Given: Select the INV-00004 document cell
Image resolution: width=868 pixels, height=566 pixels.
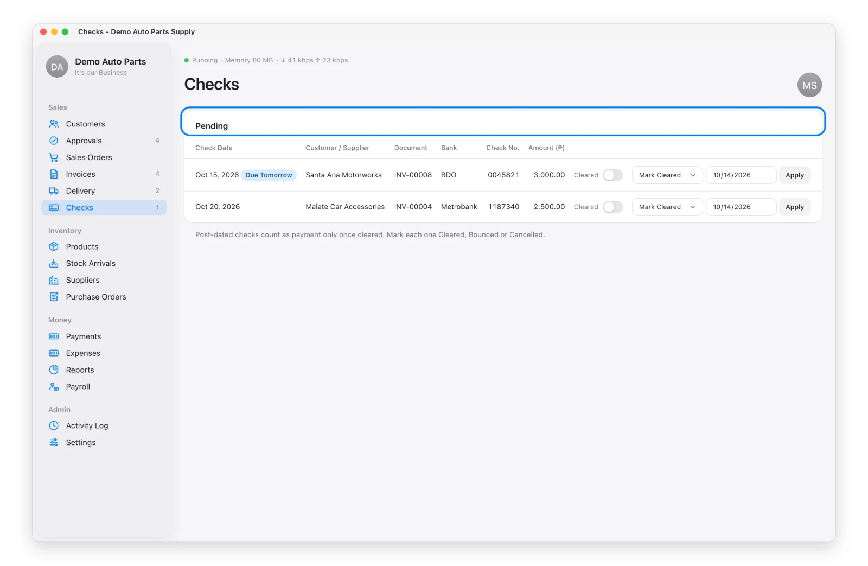Looking at the screenshot, I should pos(413,207).
